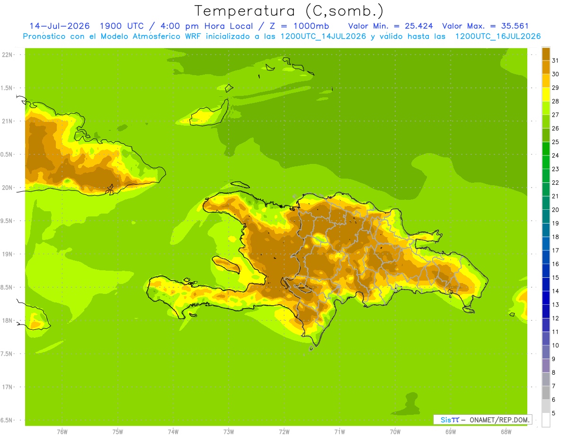Image resolution: width=568 pixels, height=438 pixels.
Task: Click legend value '26'
Action: point(555,129)
